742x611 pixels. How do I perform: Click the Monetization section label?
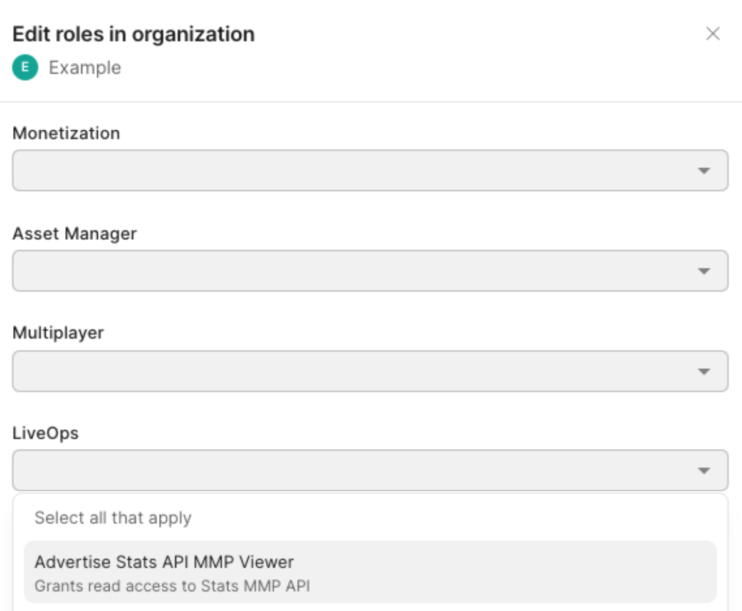[66, 133]
